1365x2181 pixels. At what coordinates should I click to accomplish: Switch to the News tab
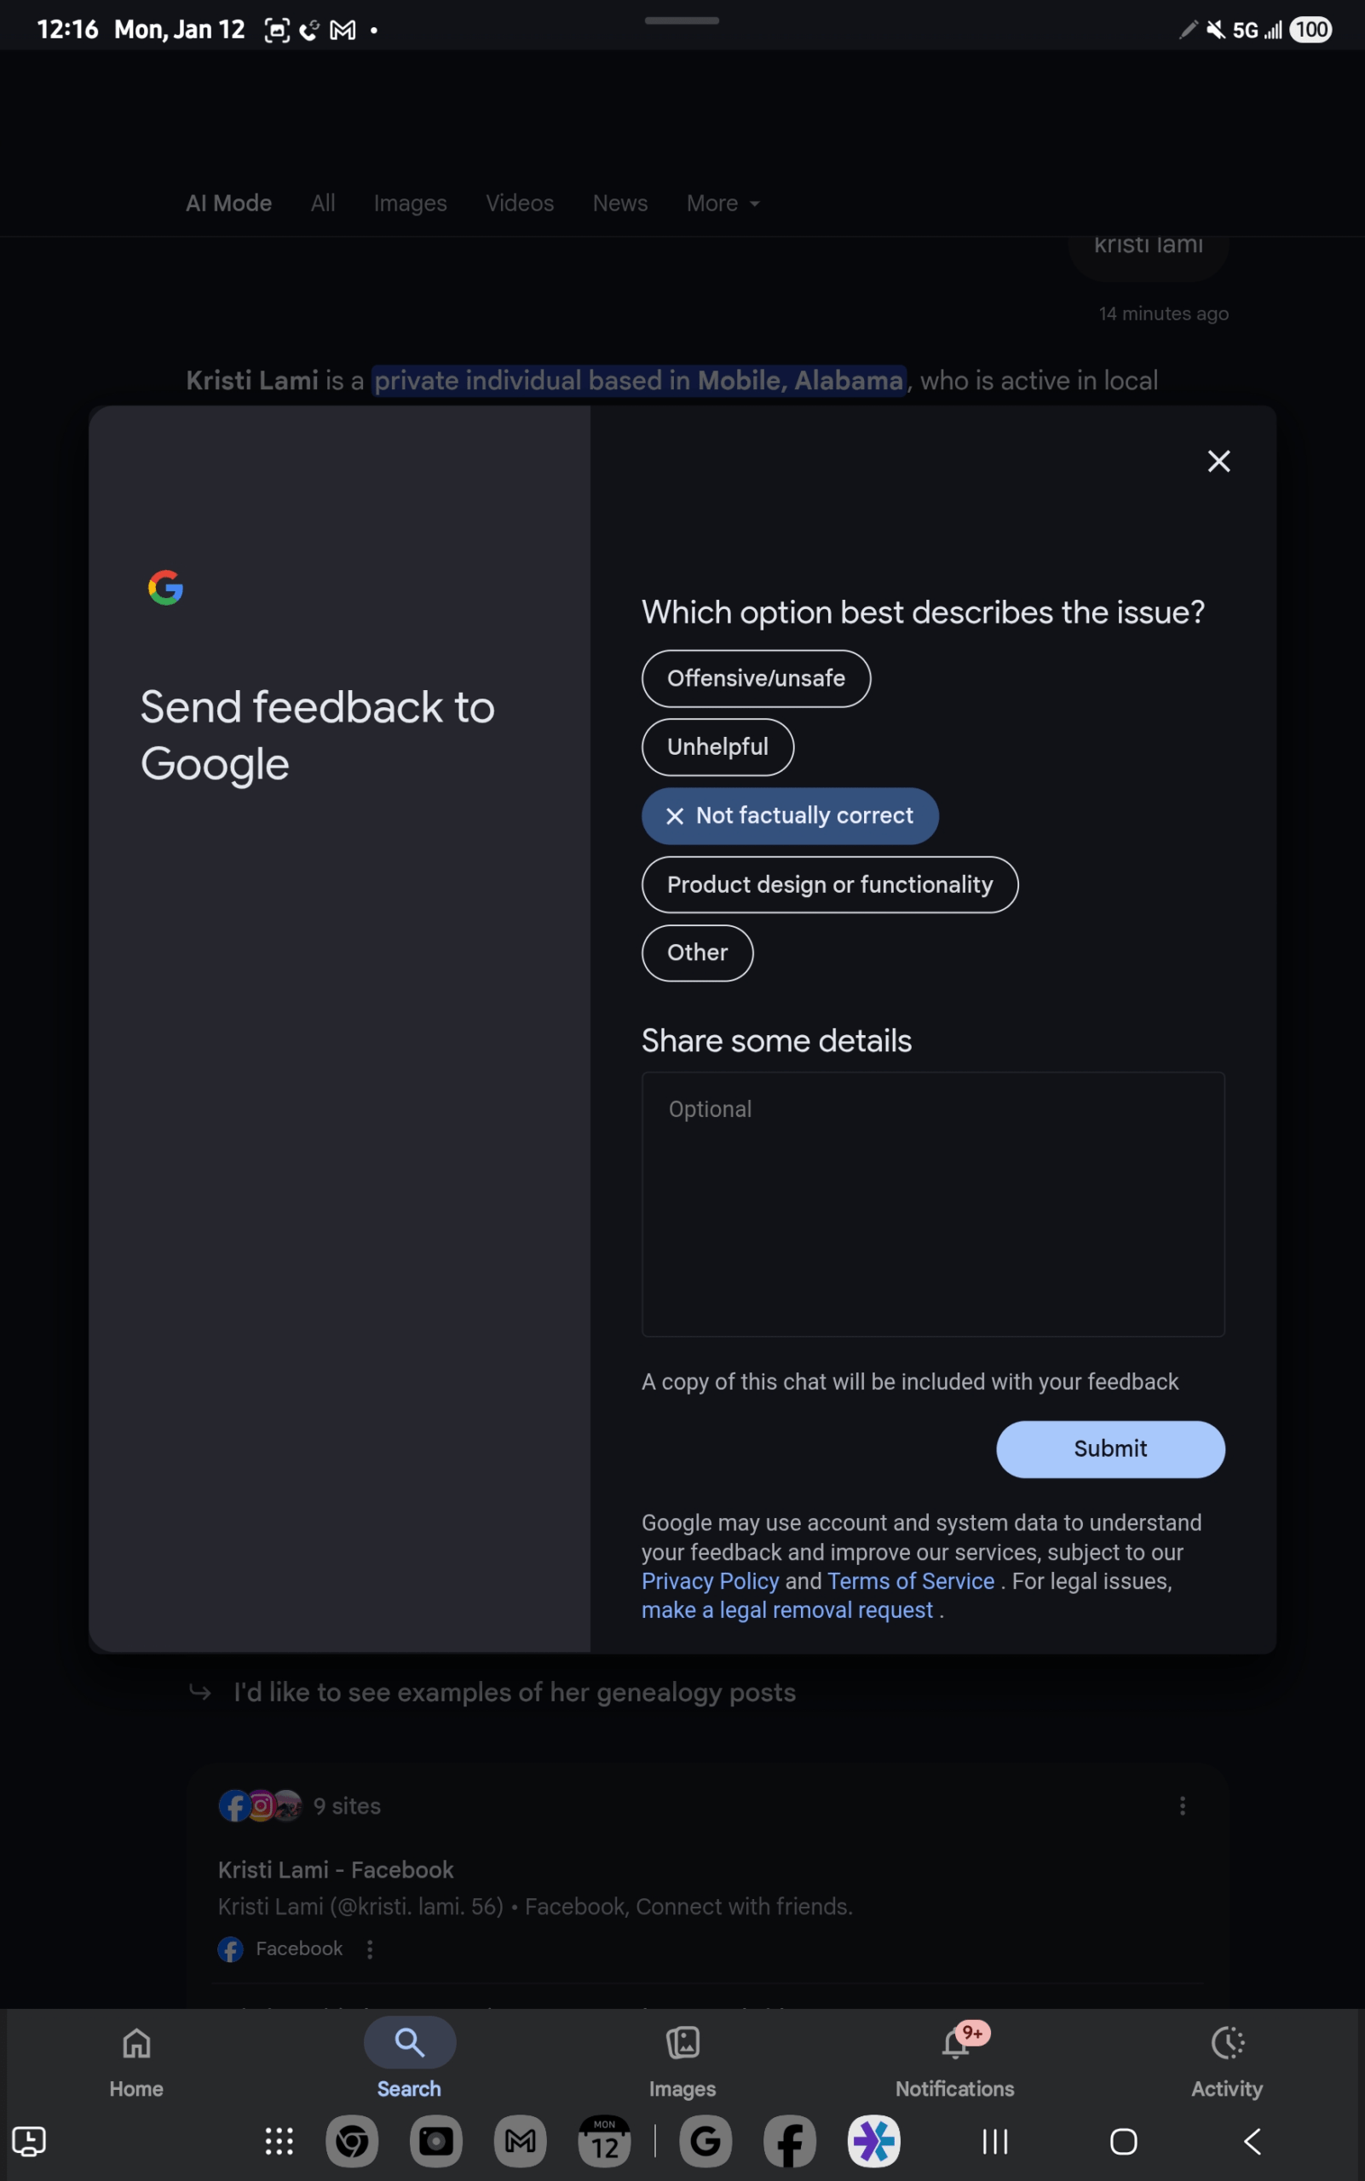click(x=620, y=204)
